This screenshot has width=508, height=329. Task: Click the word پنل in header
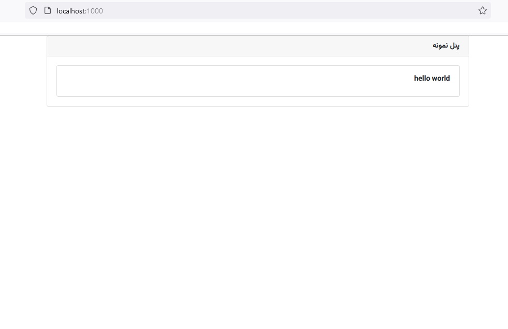pyautogui.click(x=454, y=46)
